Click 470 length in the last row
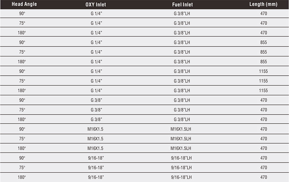289x182 pixels. click(x=264, y=177)
